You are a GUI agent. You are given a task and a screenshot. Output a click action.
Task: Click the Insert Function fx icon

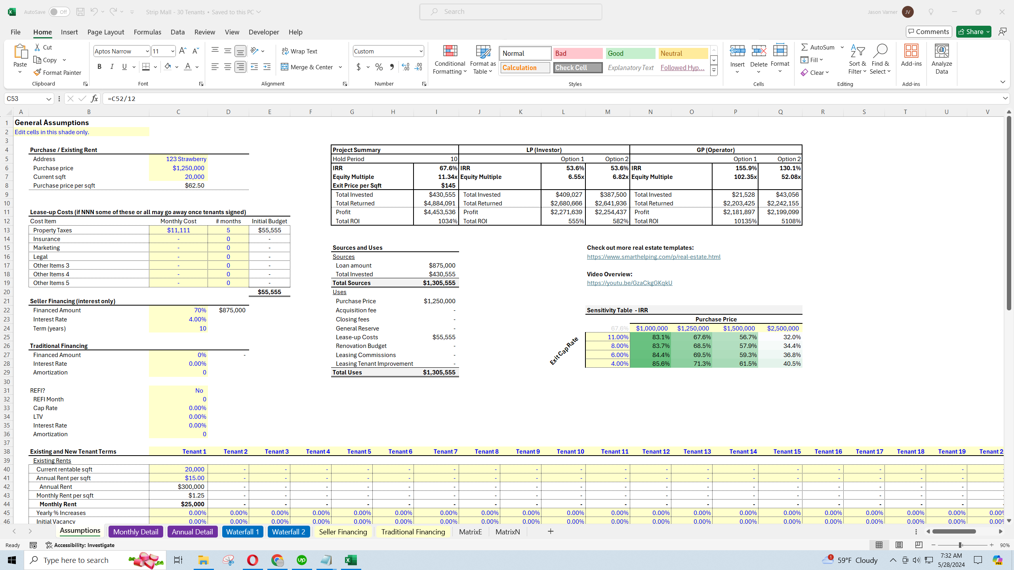(x=94, y=99)
